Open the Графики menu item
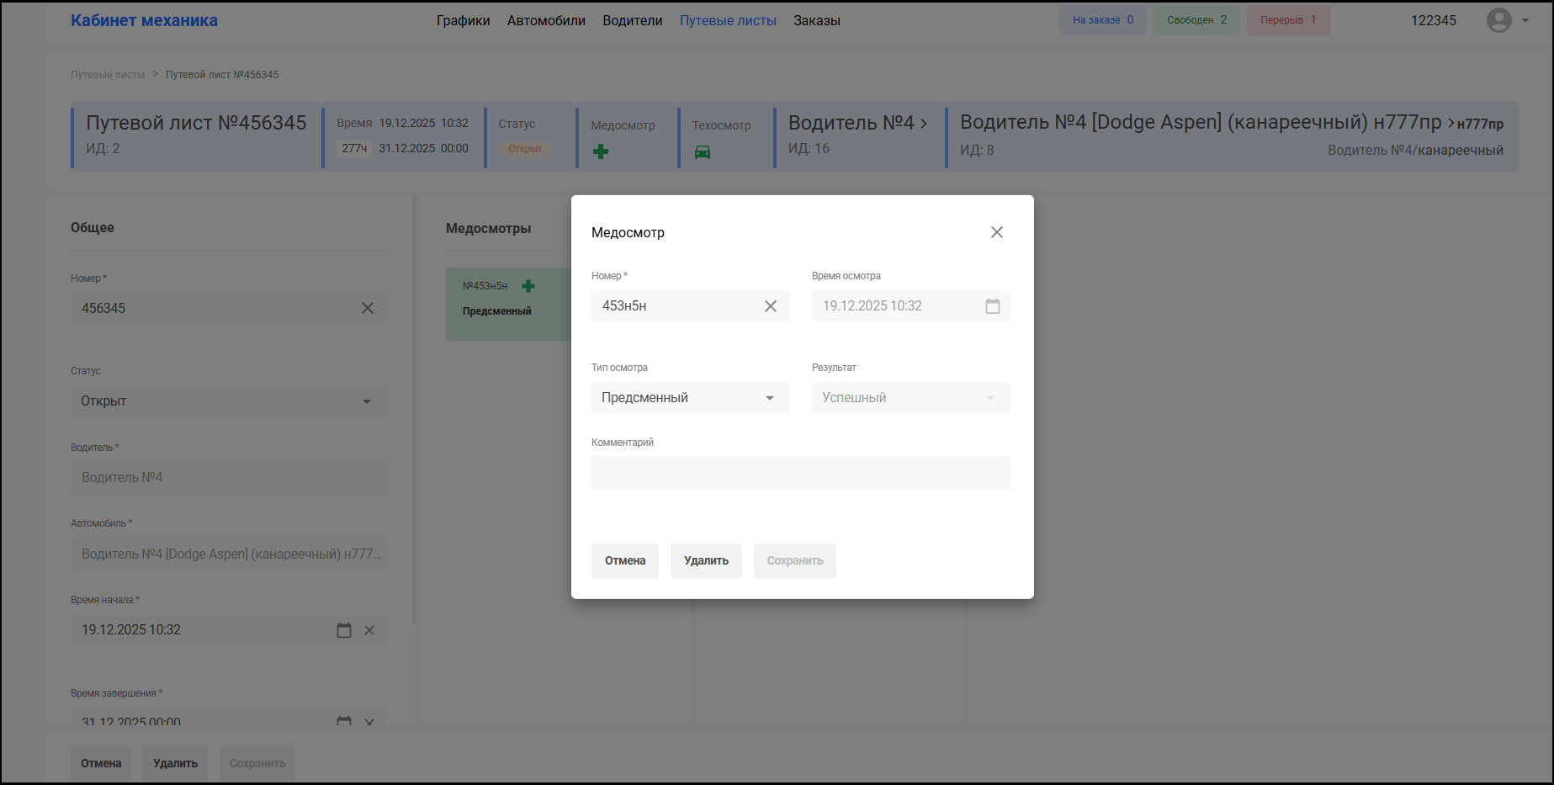The height and width of the screenshot is (785, 1554). (463, 21)
